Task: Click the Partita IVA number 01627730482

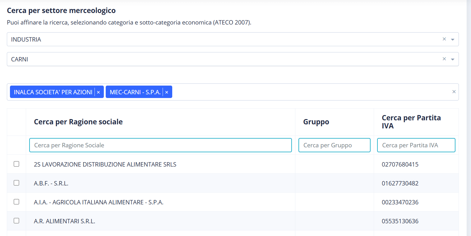Action: pos(400,183)
